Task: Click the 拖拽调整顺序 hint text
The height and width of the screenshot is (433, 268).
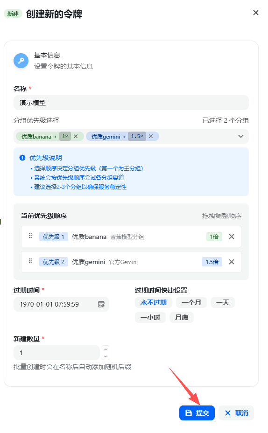Action: [222, 216]
